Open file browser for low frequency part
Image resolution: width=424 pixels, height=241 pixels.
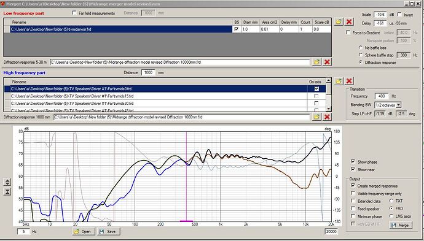point(339,22)
